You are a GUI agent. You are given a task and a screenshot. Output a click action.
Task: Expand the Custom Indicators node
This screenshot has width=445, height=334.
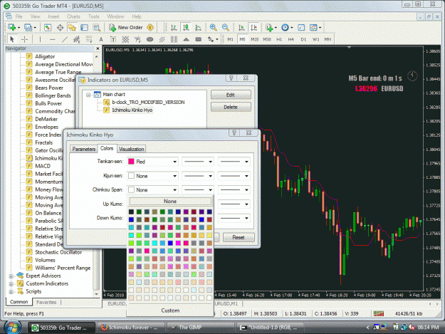[11, 283]
